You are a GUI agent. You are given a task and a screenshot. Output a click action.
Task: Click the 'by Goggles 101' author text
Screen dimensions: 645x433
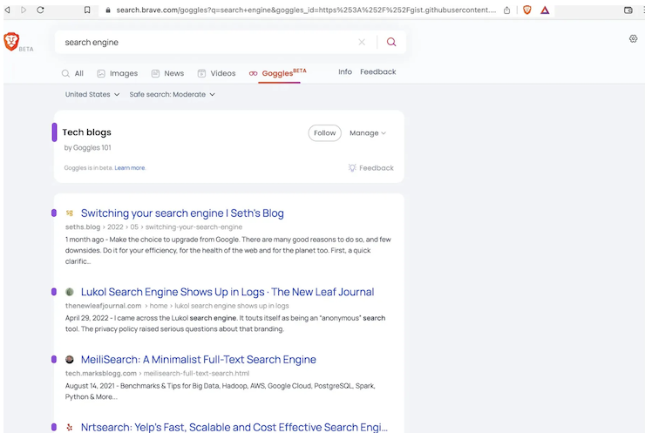click(x=88, y=147)
